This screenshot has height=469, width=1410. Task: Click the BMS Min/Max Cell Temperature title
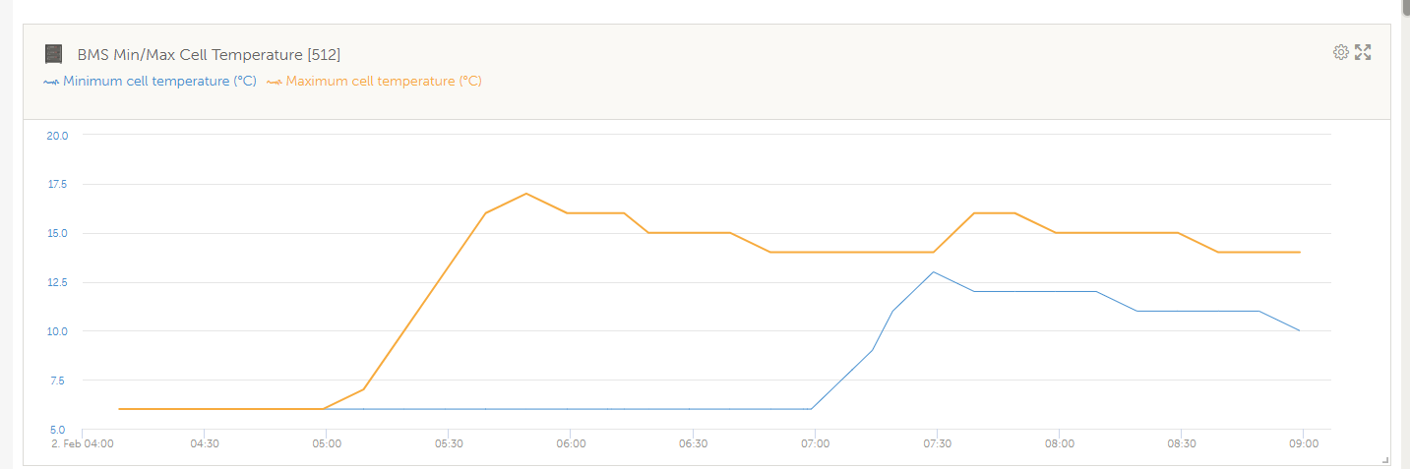pos(209,54)
